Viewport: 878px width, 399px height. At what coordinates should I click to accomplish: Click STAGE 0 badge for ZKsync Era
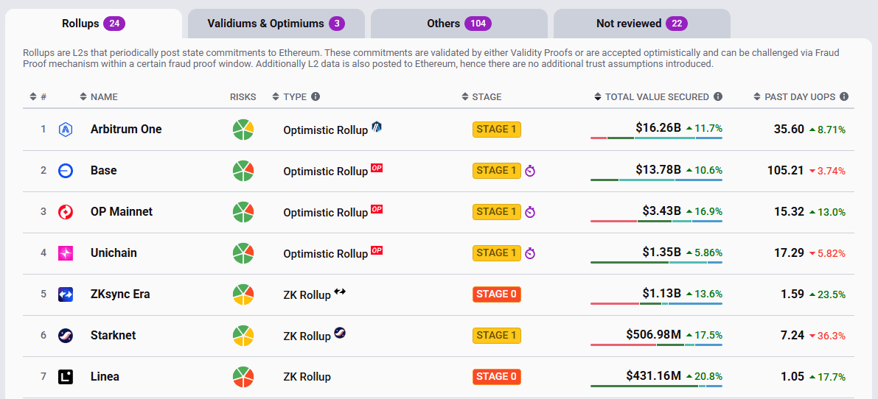[497, 294]
